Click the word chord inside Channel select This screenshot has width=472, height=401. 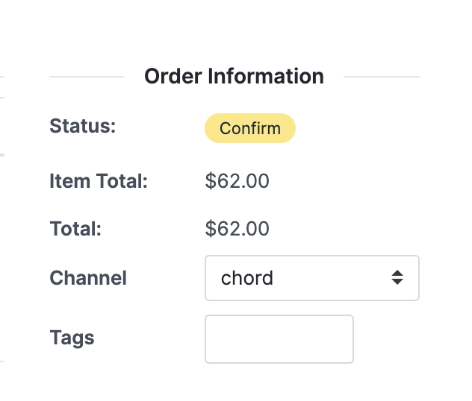247,278
